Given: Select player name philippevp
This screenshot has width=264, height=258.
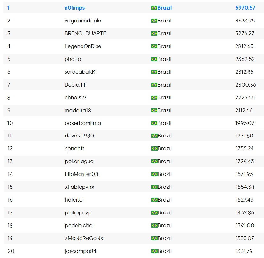Looking at the screenshot, I should tap(78, 213).
